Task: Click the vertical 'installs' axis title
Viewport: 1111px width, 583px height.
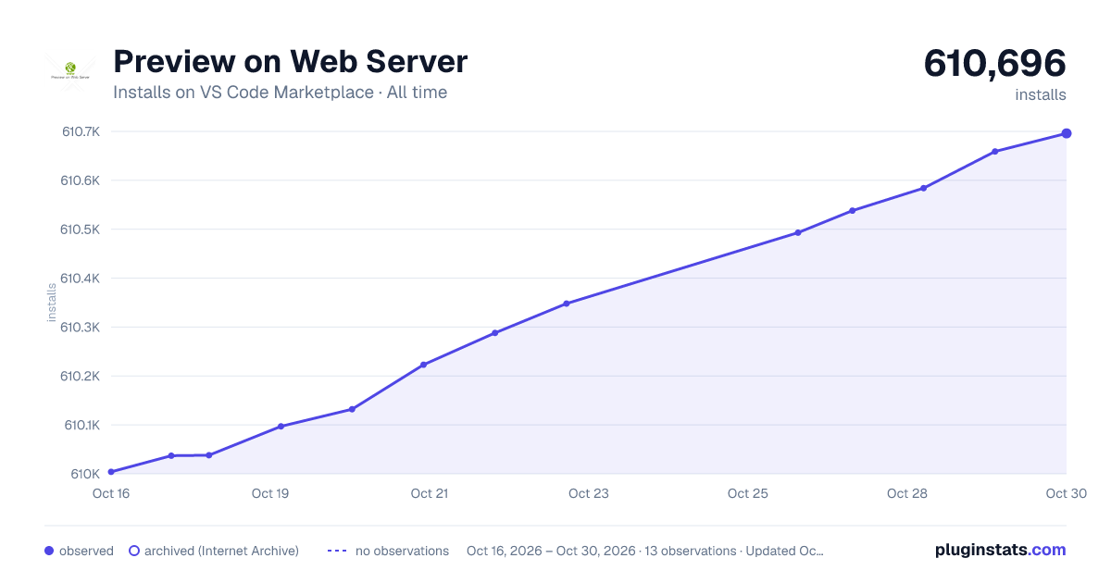Action: [52, 303]
